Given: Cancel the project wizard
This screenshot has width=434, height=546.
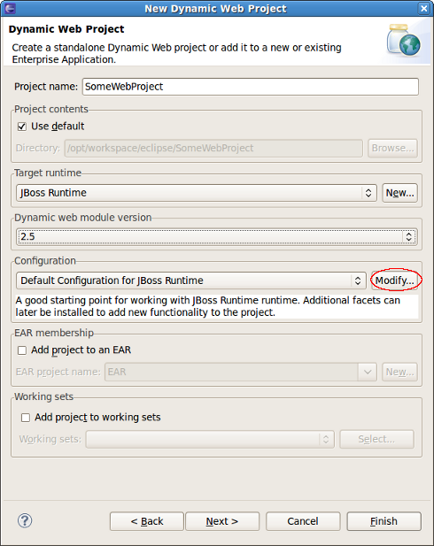Looking at the screenshot, I should pos(303,521).
